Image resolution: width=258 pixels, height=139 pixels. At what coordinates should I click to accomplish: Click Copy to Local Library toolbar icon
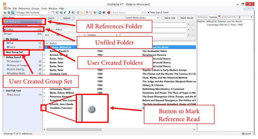pos(53,13)
